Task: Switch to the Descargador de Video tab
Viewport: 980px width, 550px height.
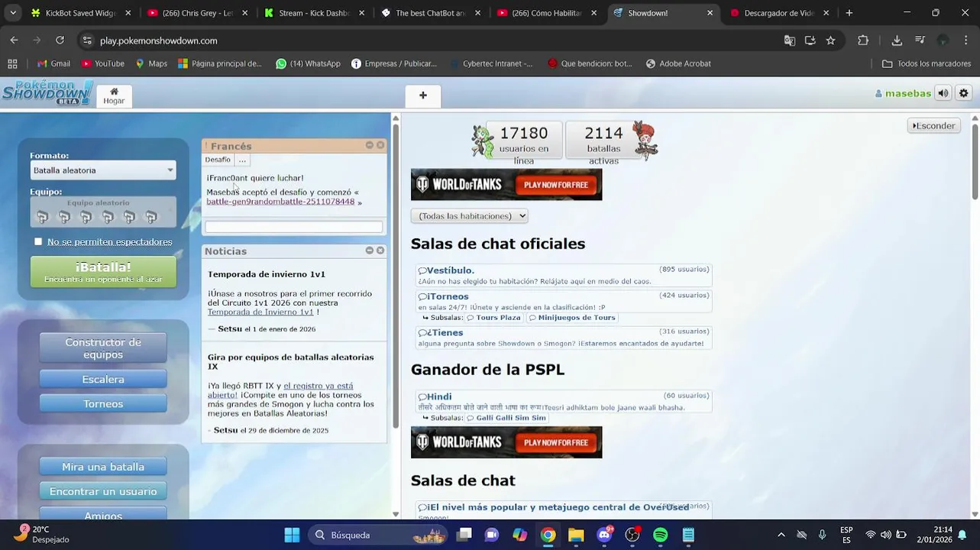Action: 780,13
